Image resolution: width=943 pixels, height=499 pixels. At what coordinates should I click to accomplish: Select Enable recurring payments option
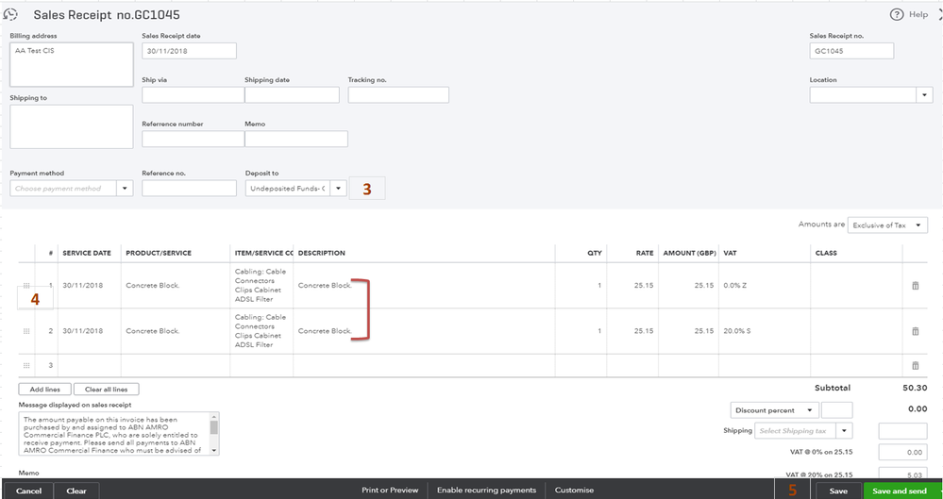tap(486, 491)
